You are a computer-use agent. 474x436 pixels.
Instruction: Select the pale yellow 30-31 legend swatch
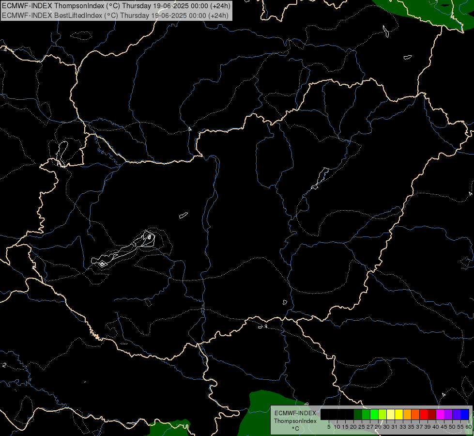point(391,414)
